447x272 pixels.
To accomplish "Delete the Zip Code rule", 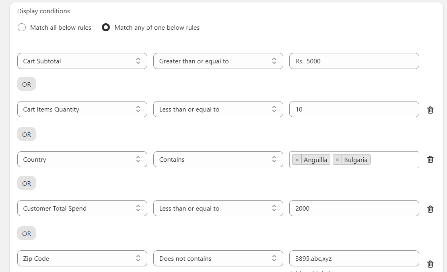I will tap(430, 264).
